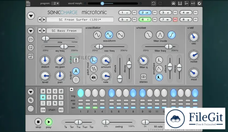Start playback with play button
This screenshot has width=228, height=132.
[49, 122]
